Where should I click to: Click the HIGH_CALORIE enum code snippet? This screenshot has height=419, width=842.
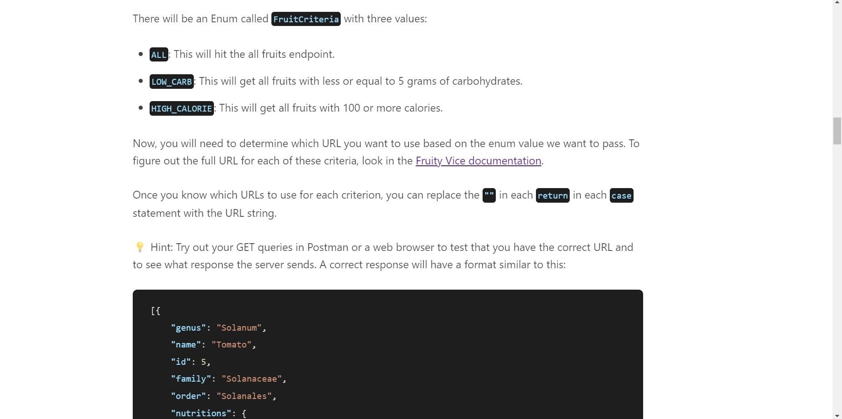pos(182,108)
